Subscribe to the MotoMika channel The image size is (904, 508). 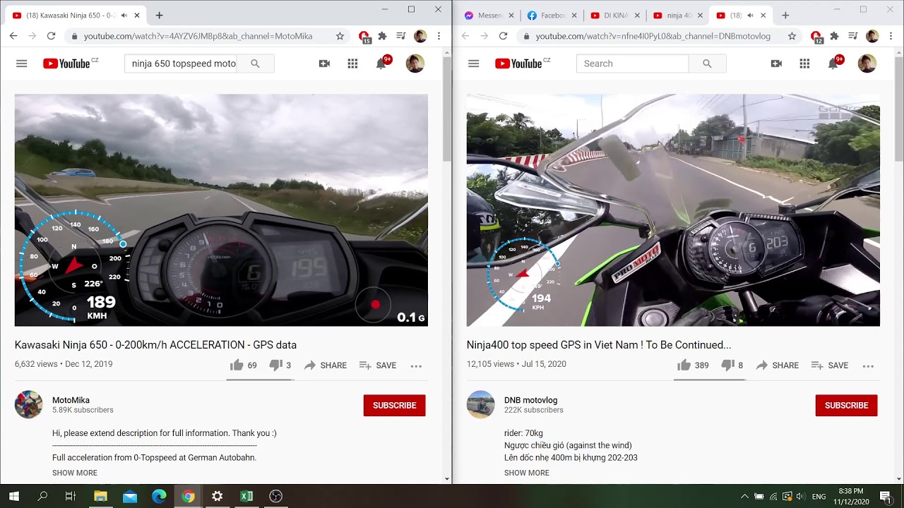click(x=394, y=406)
